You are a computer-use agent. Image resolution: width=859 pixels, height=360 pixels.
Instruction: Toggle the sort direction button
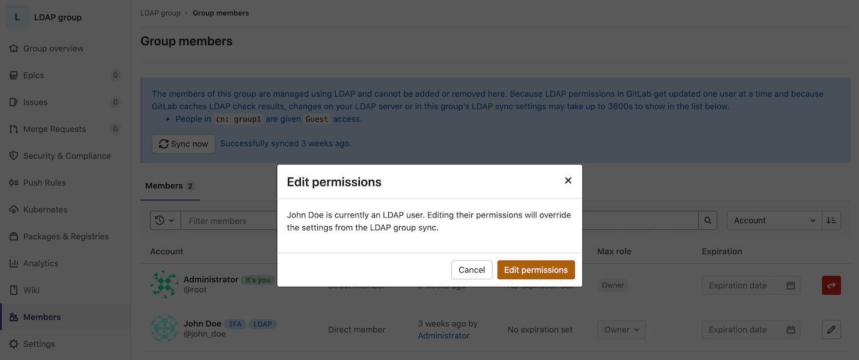point(832,220)
